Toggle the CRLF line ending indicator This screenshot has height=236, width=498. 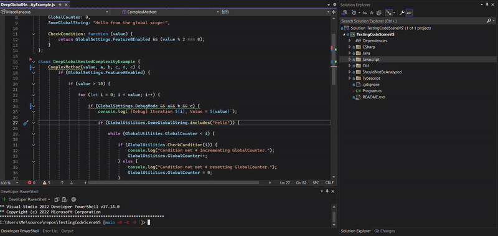click(329, 183)
